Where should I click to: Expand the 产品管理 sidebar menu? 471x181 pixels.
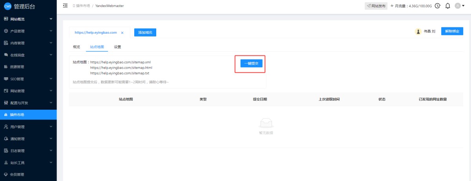51,31
